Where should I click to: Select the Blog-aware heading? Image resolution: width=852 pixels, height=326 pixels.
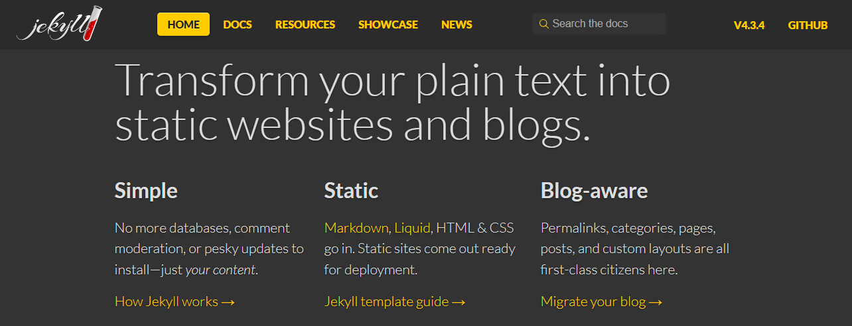click(595, 191)
